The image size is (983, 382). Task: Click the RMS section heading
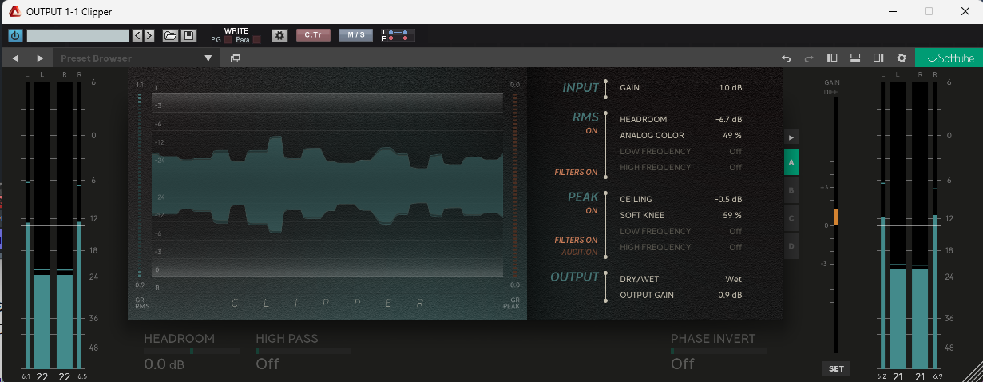click(585, 117)
